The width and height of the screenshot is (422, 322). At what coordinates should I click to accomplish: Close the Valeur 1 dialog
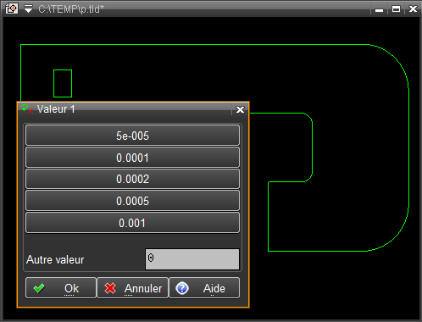[x=240, y=109]
